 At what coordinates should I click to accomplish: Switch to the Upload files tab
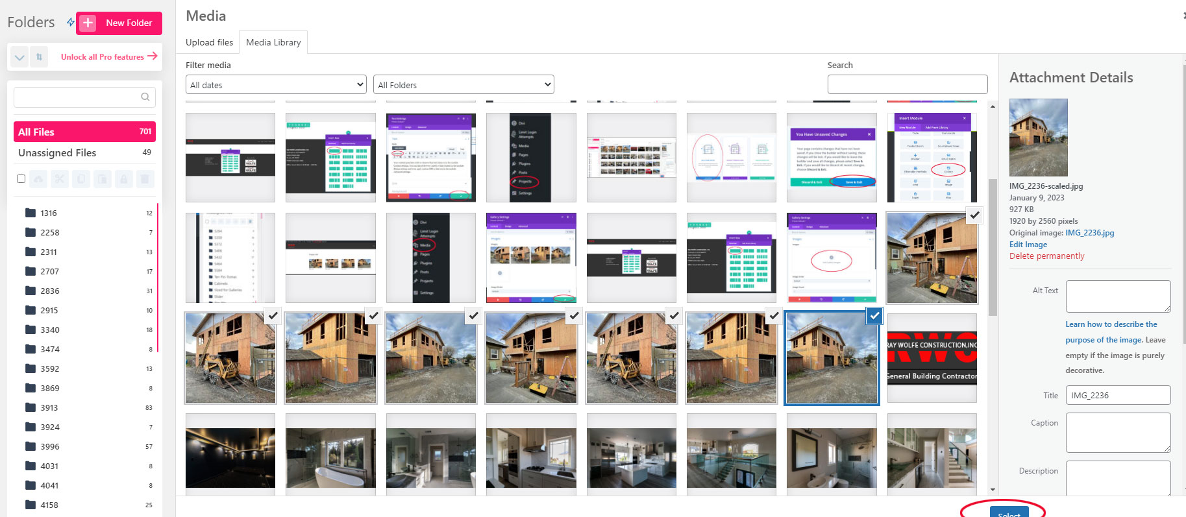click(209, 42)
